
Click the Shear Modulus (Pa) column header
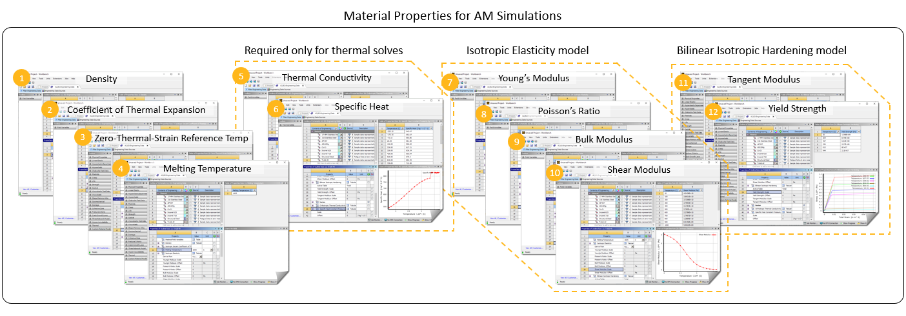click(x=693, y=190)
